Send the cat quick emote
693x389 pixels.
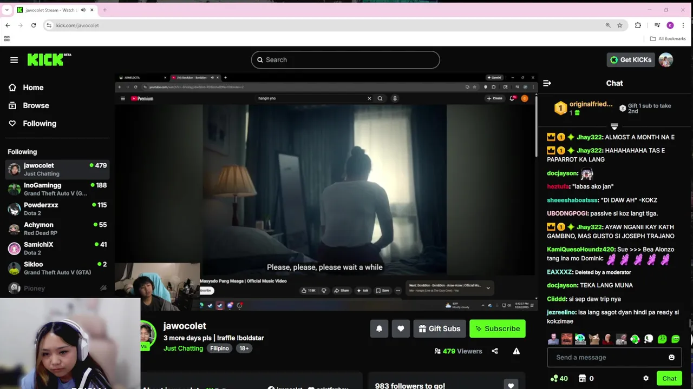tap(594, 339)
